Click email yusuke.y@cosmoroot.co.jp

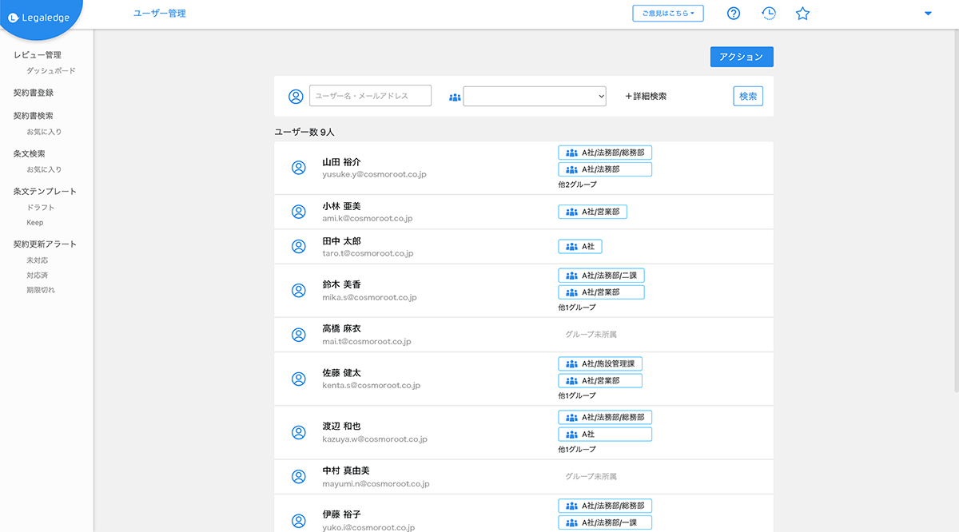coord(375,174)
